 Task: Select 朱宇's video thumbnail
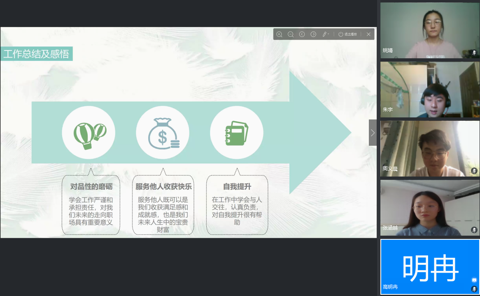coord(430,89)
